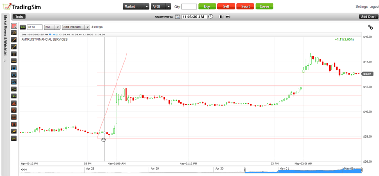
Task: Click the clock icon beside time field
Action: click(x=211, y=17)
